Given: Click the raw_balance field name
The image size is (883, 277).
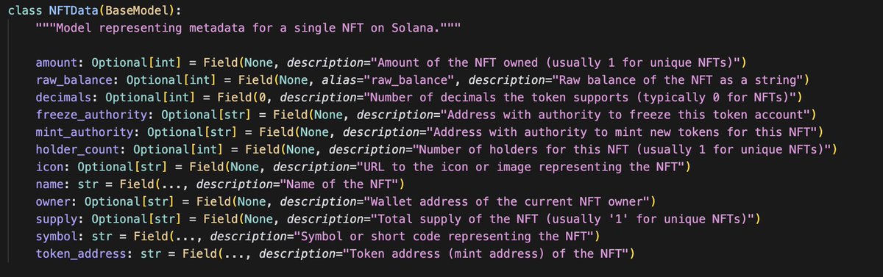Looking at the screenshot, I should [x=74, y=79].
